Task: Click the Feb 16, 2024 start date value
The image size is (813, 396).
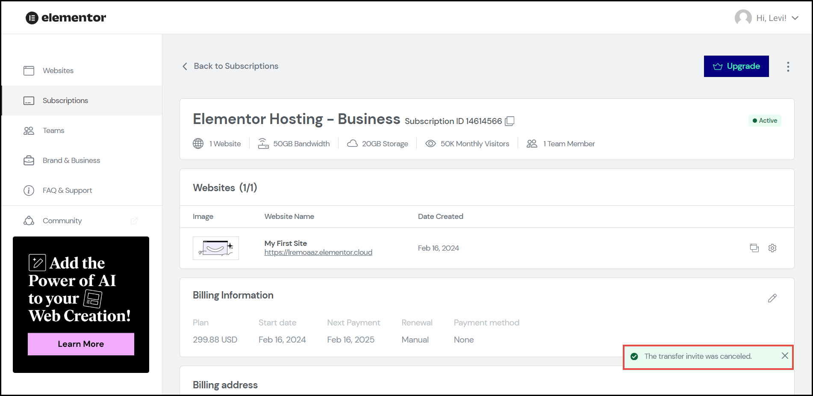Action: (x=282, y=340)
